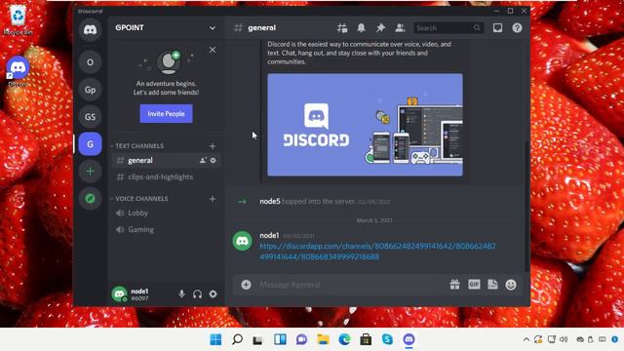Select the G server icon
Image resolution: width=624 pixels, height=351 pixels.
[90, 144]
